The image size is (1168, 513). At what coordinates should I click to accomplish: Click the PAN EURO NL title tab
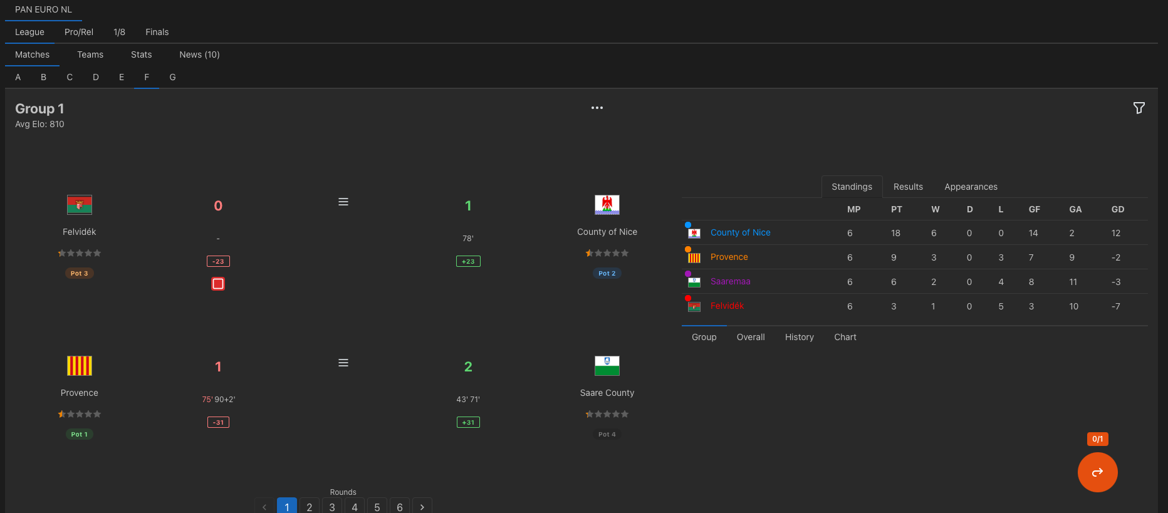point(43,9)
